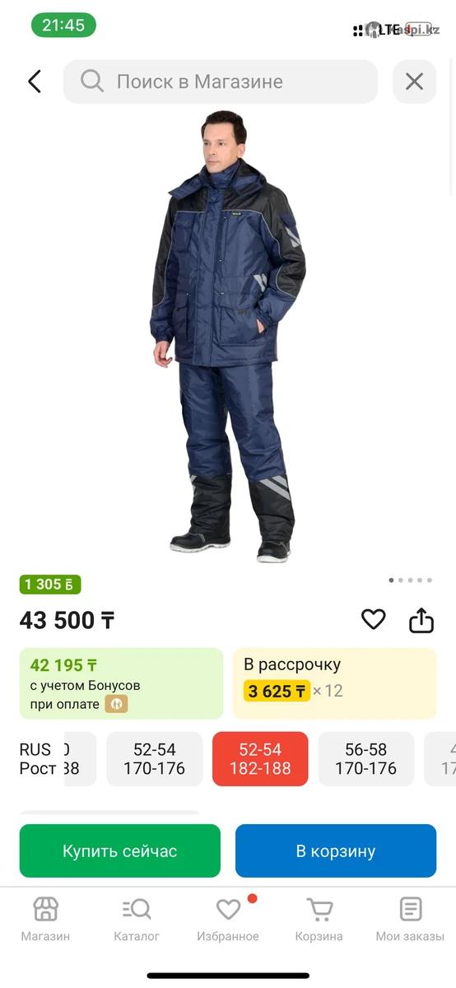
Task: Open the Магазин tab
Action: pyautogui.click(x=45, y=919)
